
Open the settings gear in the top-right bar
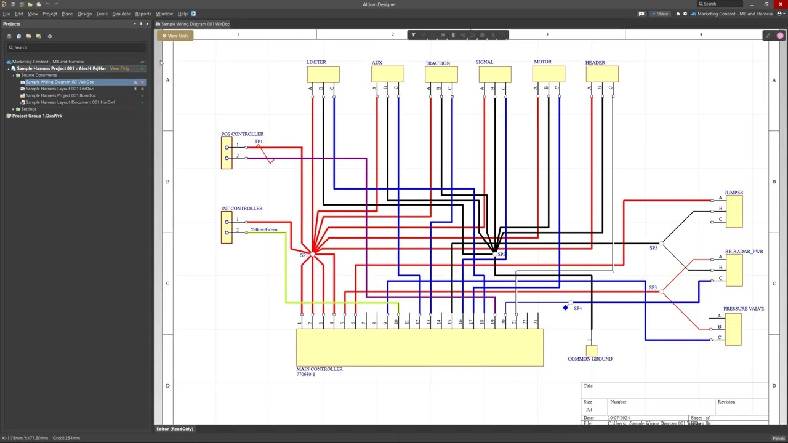point(685,14)
